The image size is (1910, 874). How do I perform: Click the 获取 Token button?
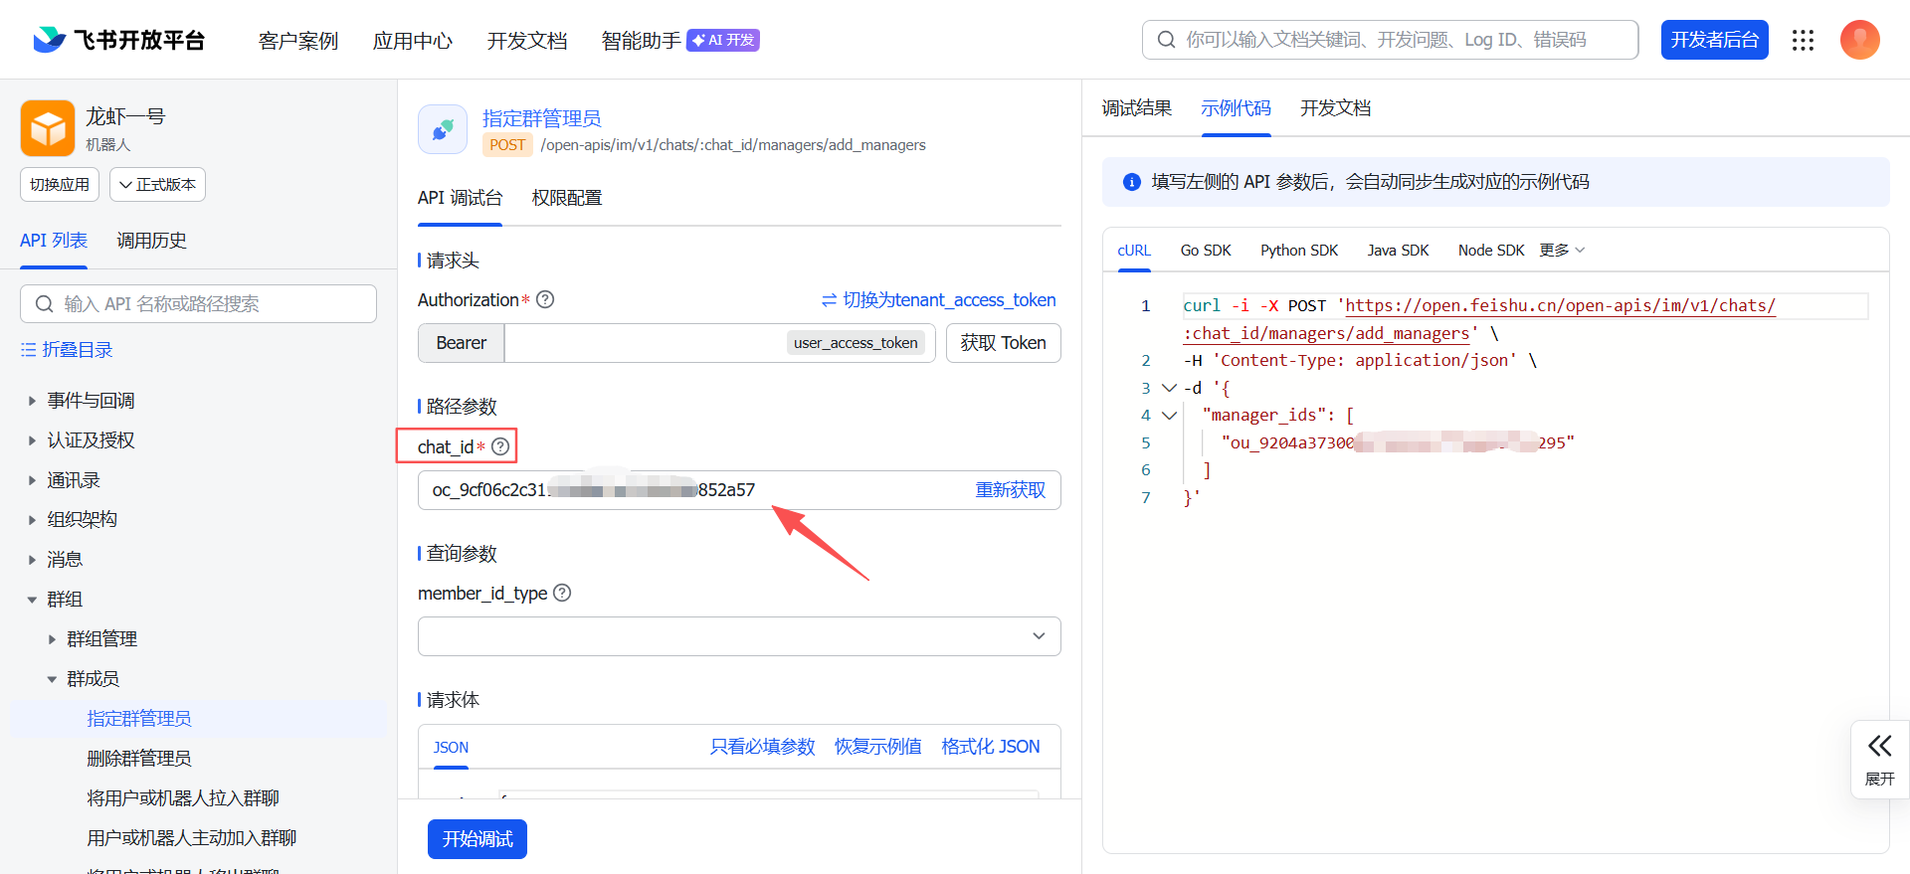[x=1003, y=343]
